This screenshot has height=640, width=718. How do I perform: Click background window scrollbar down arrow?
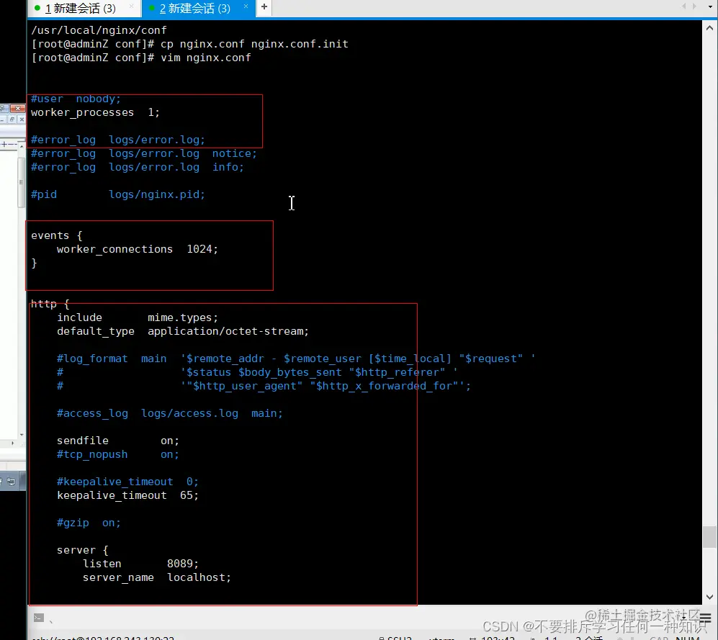click(22, 434)
